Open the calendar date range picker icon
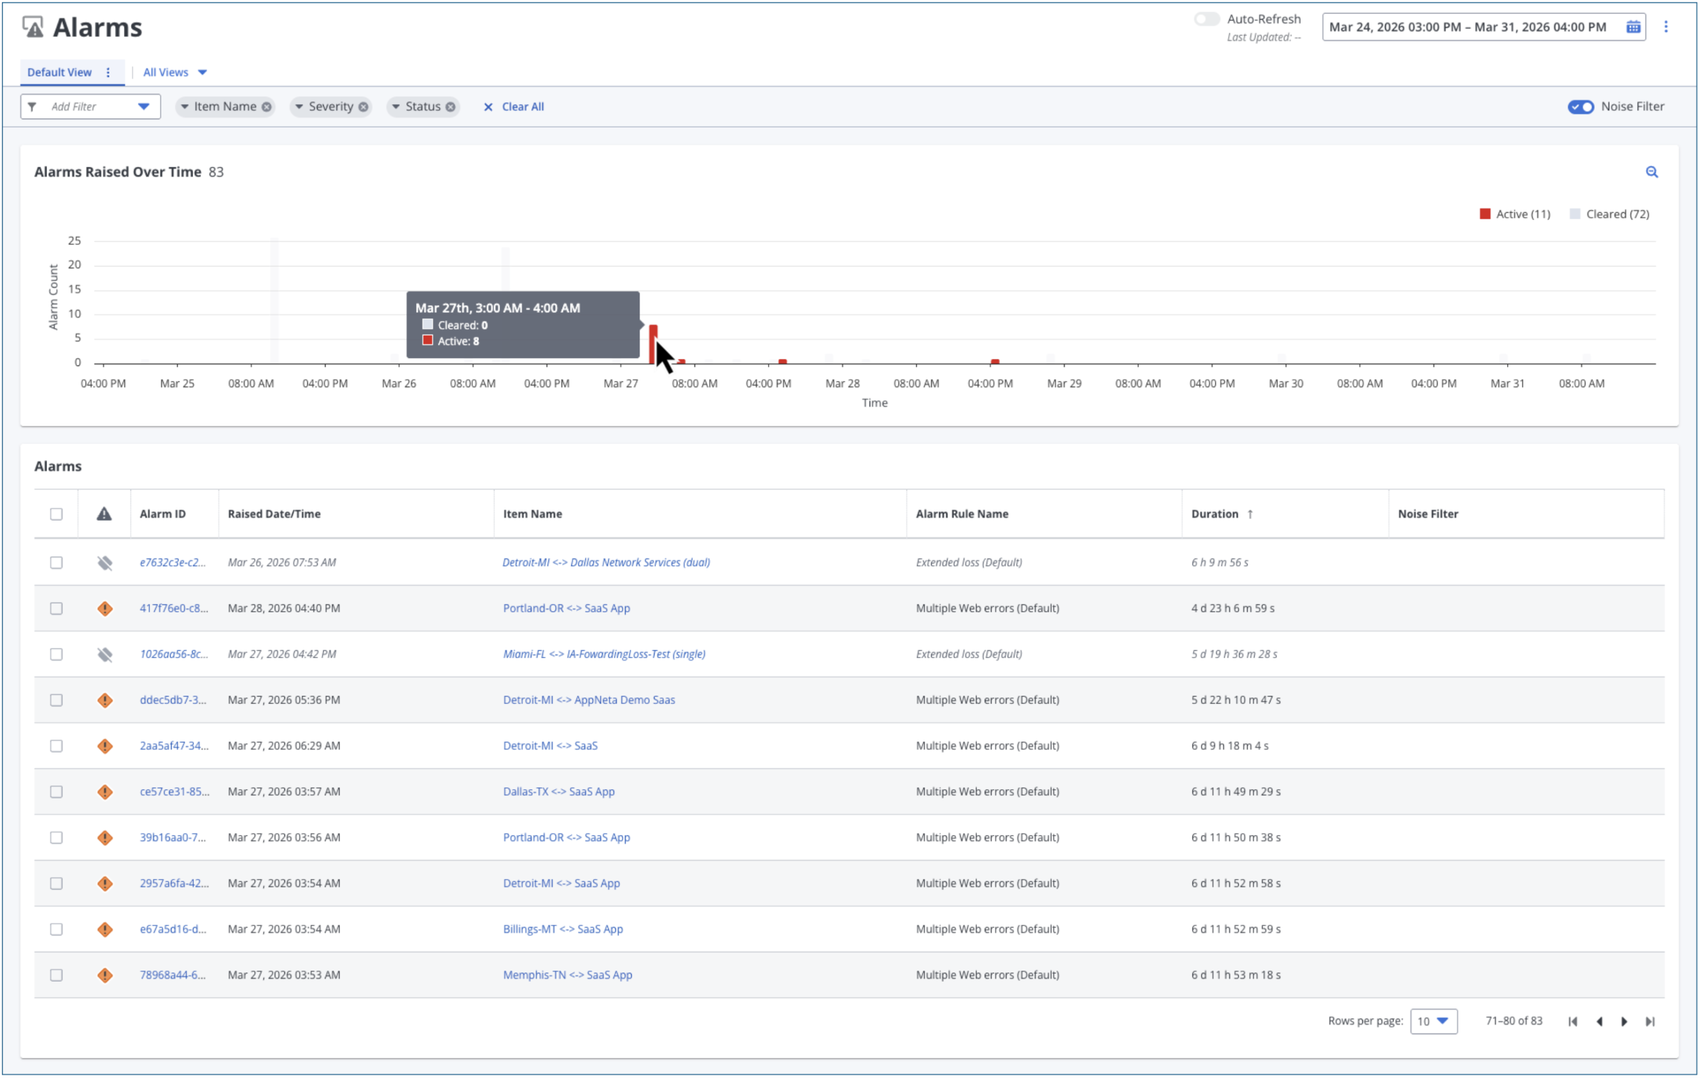This screenshot has width=1701, height=1078. click(x=1632, y=27)
